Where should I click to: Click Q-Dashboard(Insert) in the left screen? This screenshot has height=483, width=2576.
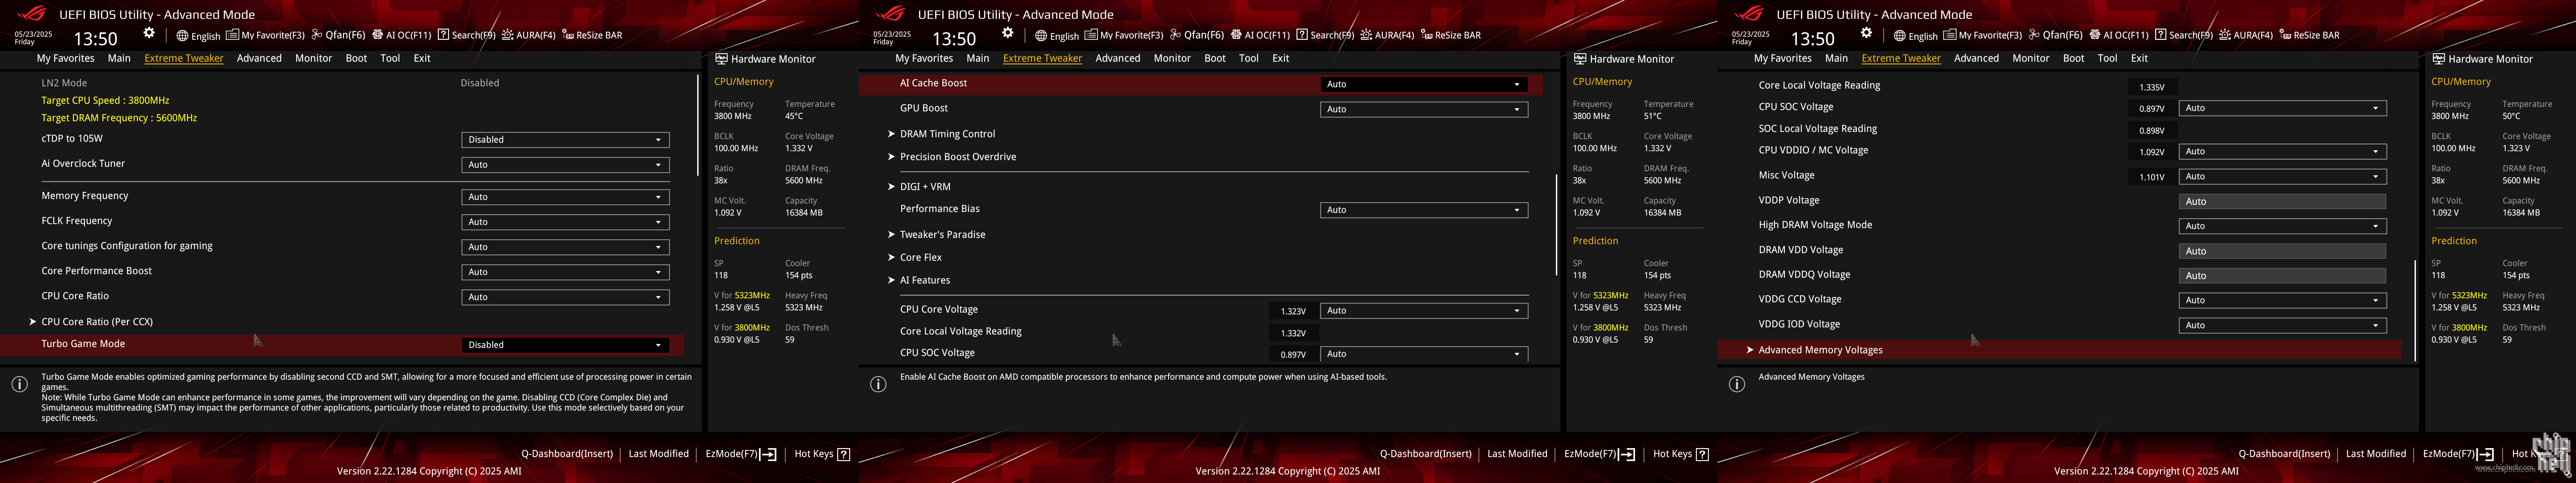pyautogui.click(x=567, y=454)
